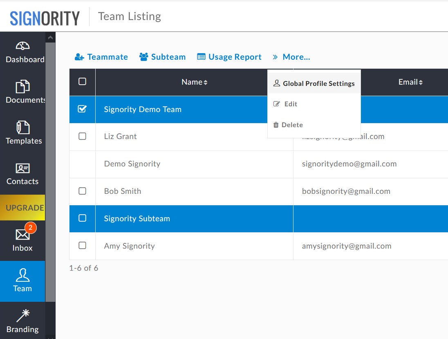Screen dimensions: 448x339
Task: Click the sidebar vertical scrollbar
Action: [x=50, y=171]
